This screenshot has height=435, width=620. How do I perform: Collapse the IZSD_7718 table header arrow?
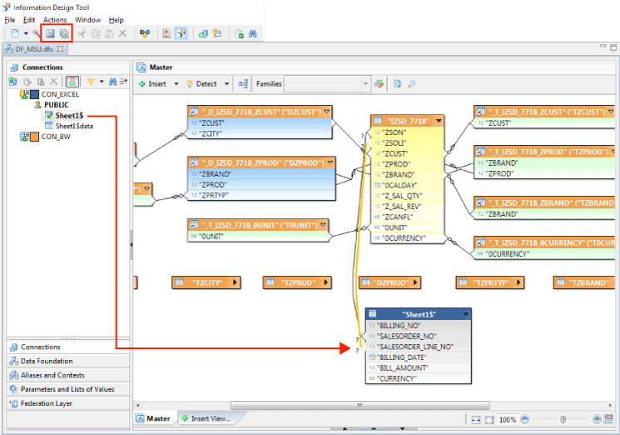click(x=439, y=121)
